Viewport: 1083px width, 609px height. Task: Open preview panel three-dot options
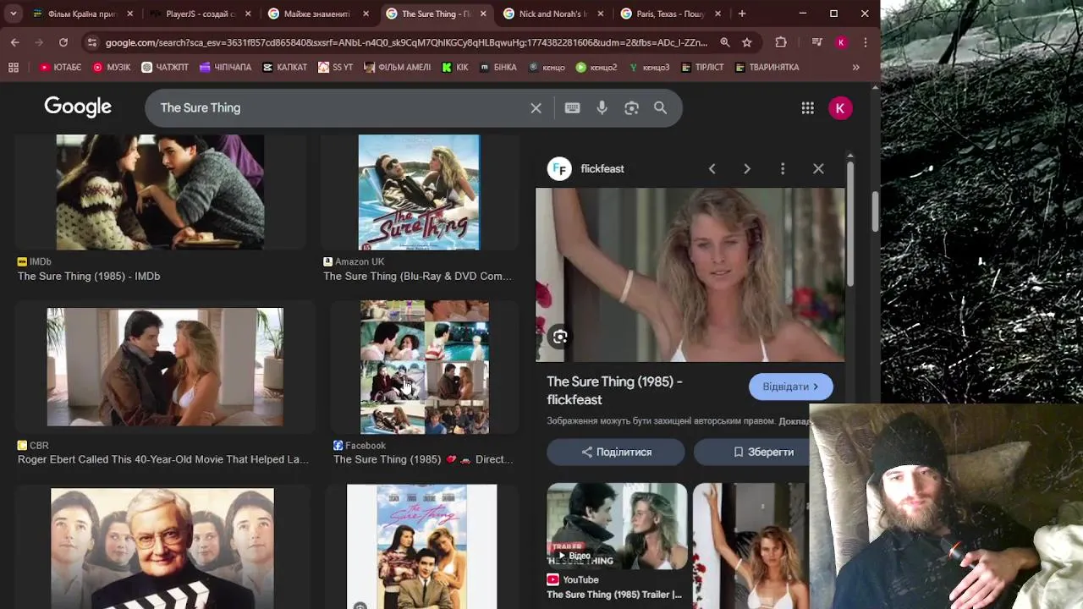(x=783, y=168)
